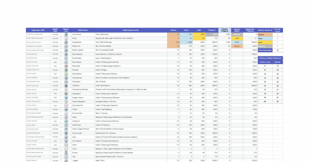
Task: Click the 'Win 10 Legendary Raids' requirement cell
Action: click(x=131, y=50)
